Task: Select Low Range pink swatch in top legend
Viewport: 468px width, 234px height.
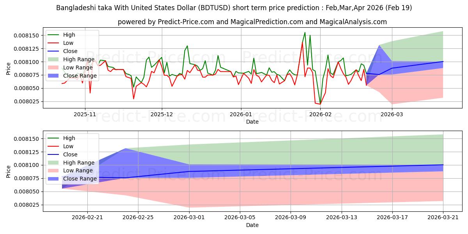Action: click(54, 67)
